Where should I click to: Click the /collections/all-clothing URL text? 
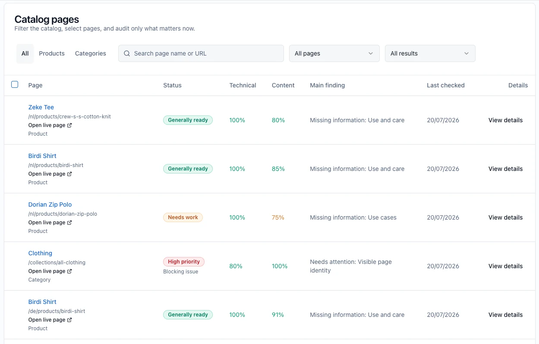pyautogui.click(x=57, y=263)
